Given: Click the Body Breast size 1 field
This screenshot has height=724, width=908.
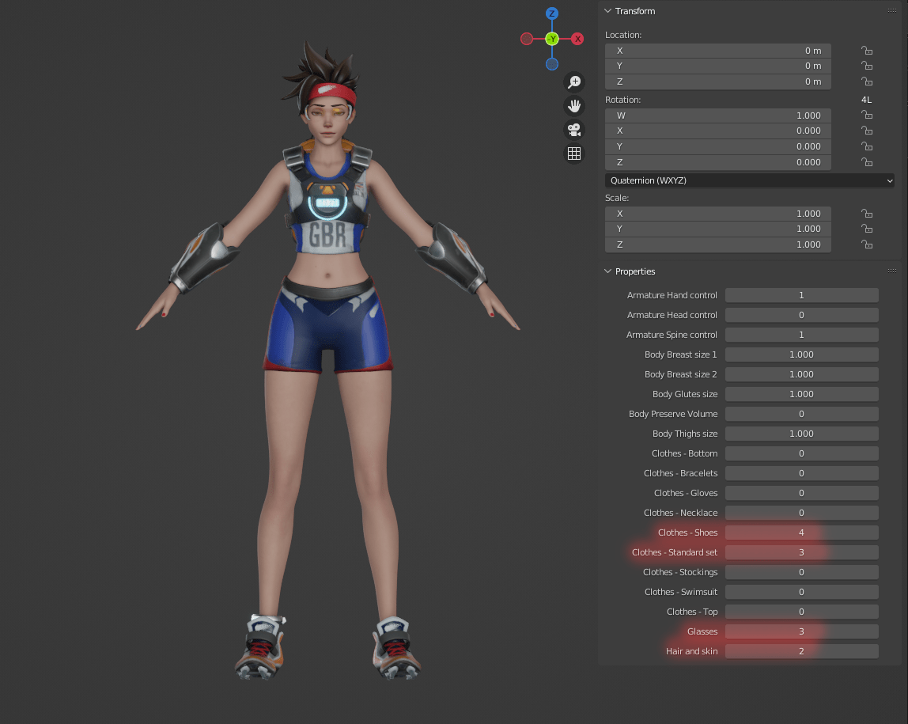Looking at the screenshot, I should click(801, 354).
